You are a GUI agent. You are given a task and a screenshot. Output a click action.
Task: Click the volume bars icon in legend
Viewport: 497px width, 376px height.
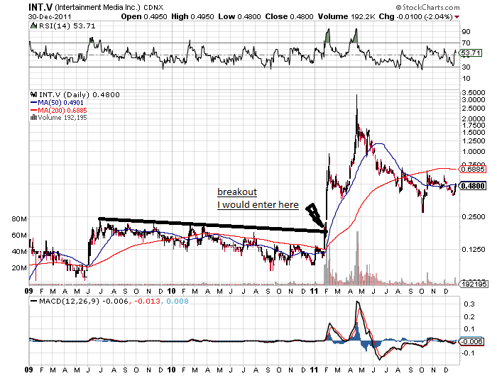pyautogui.click(x=32, y=118)
